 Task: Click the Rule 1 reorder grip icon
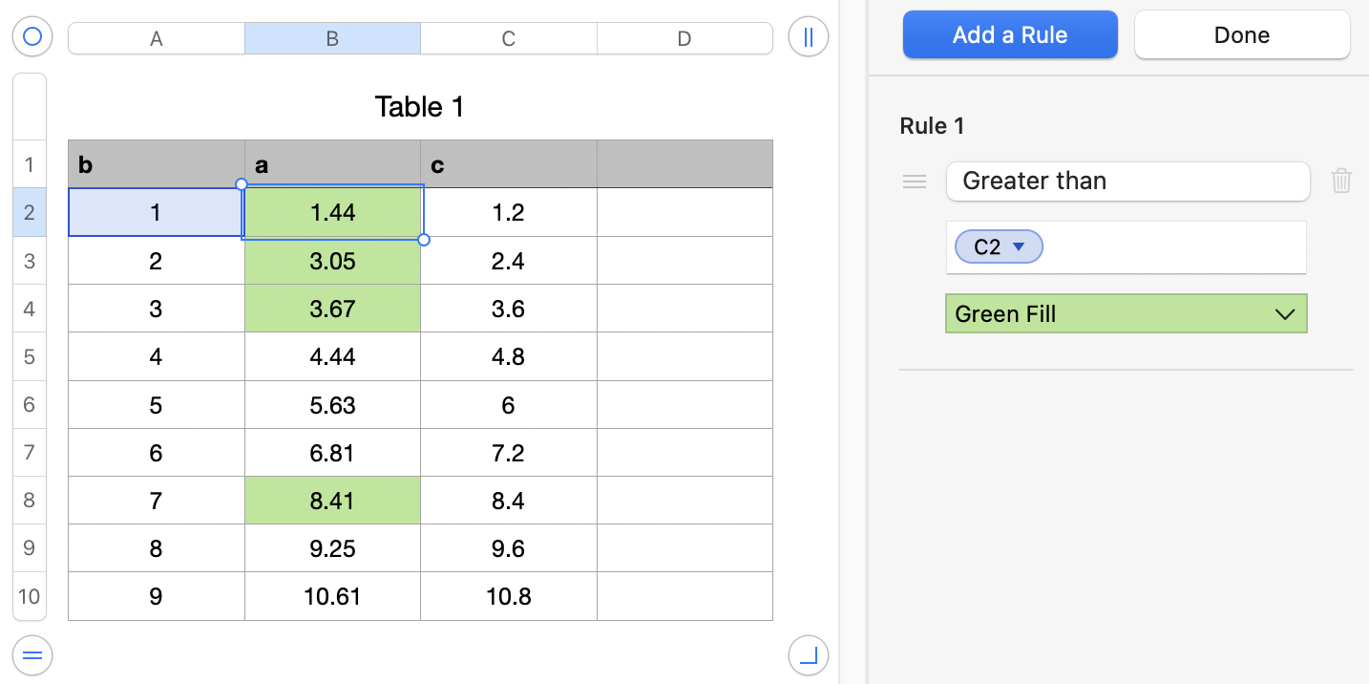[x=915, y=182]
